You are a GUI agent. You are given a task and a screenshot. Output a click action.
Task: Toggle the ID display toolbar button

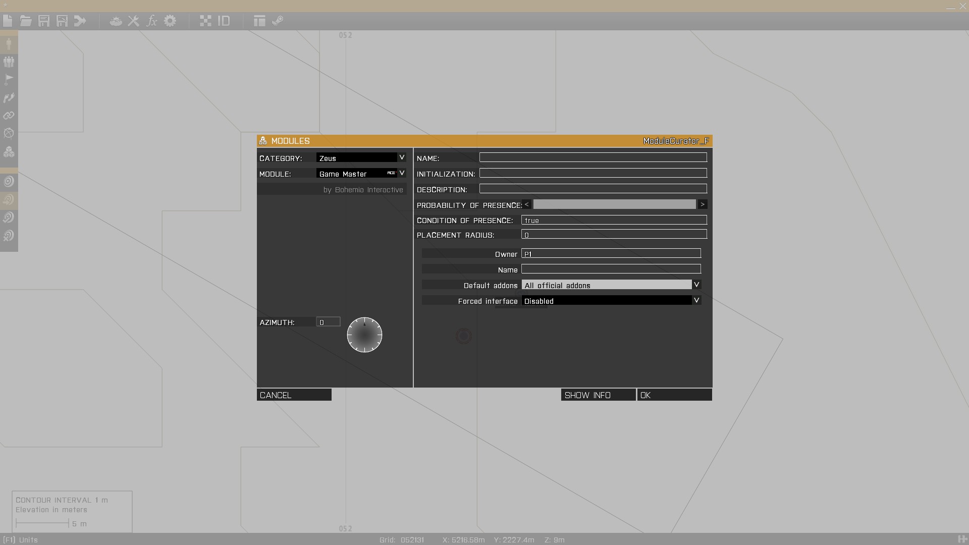click(x=224, y=21)
